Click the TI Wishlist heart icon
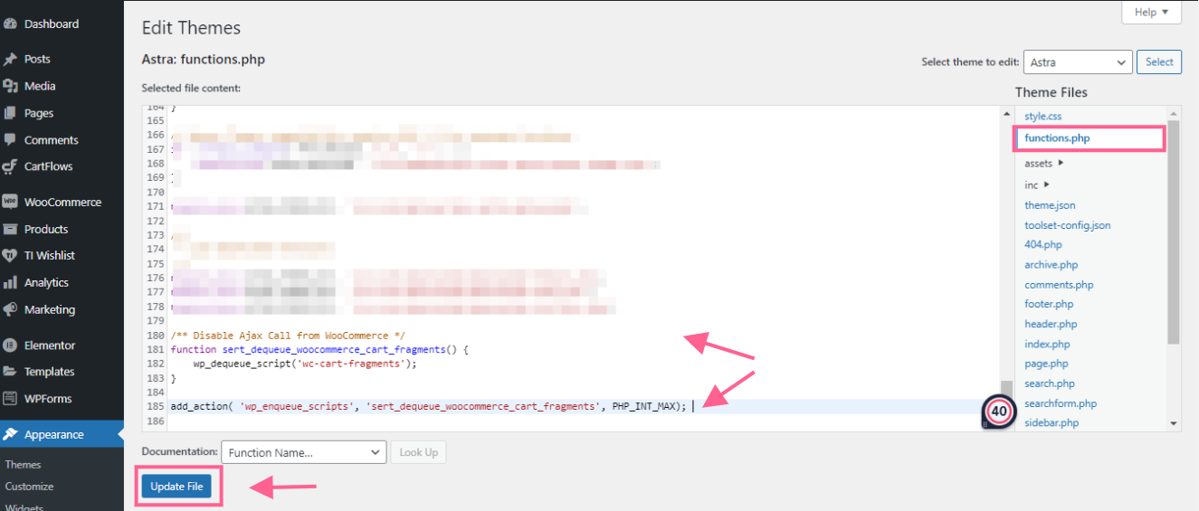This screenshot has height=511, width=1199. point(11,256)
